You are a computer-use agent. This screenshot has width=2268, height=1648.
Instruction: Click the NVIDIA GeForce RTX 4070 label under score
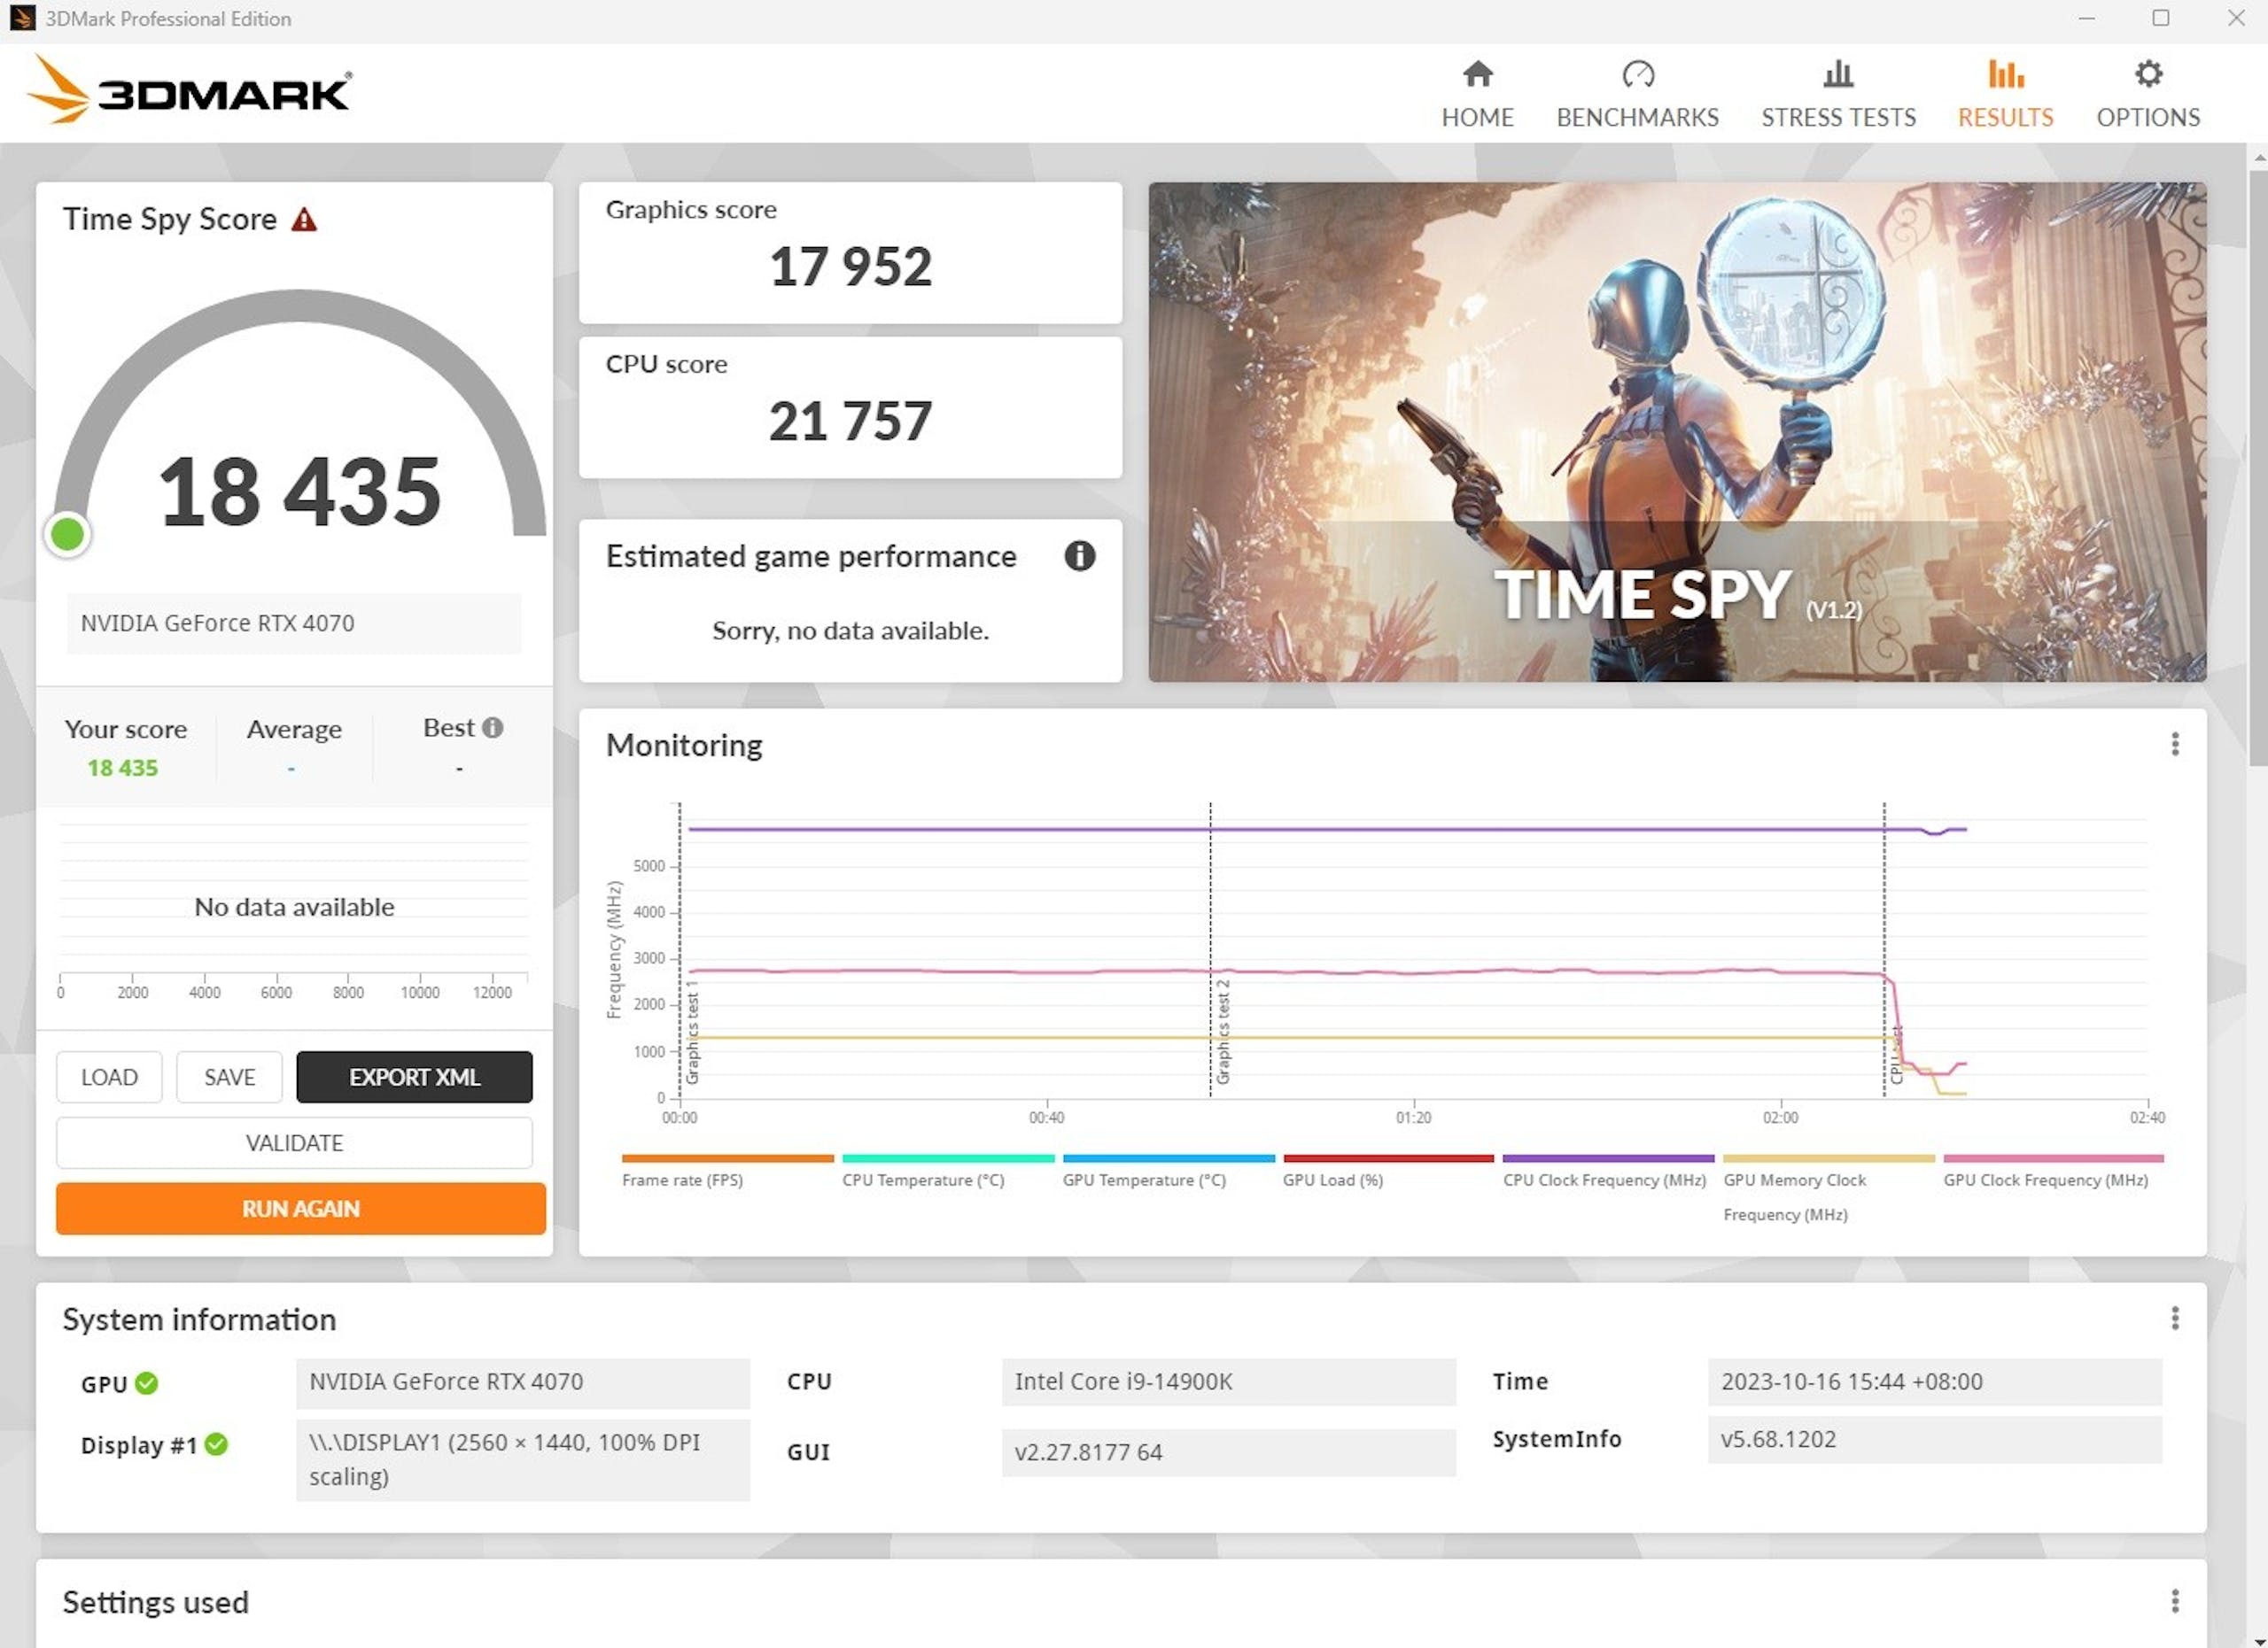[294, 623]
